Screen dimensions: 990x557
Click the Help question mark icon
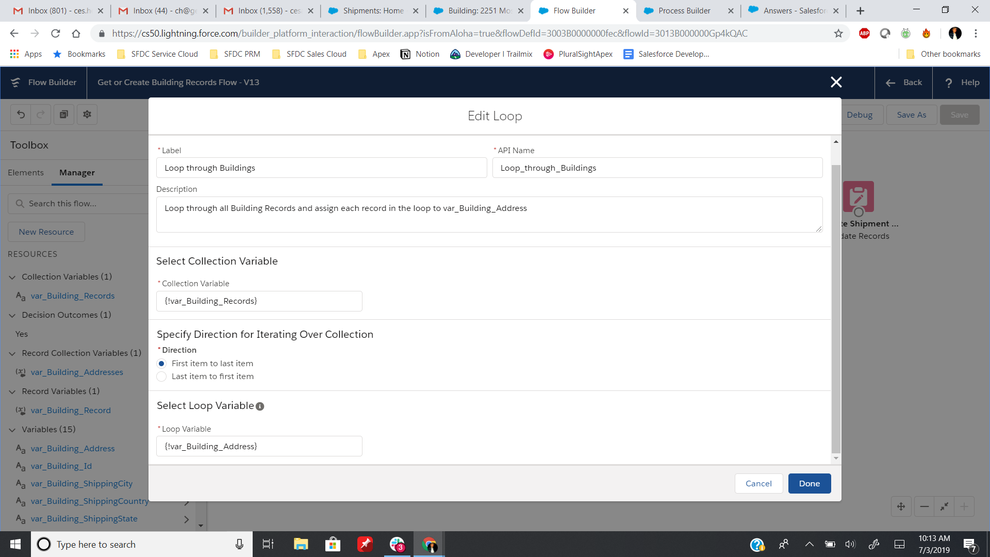(x=949, y=83)
